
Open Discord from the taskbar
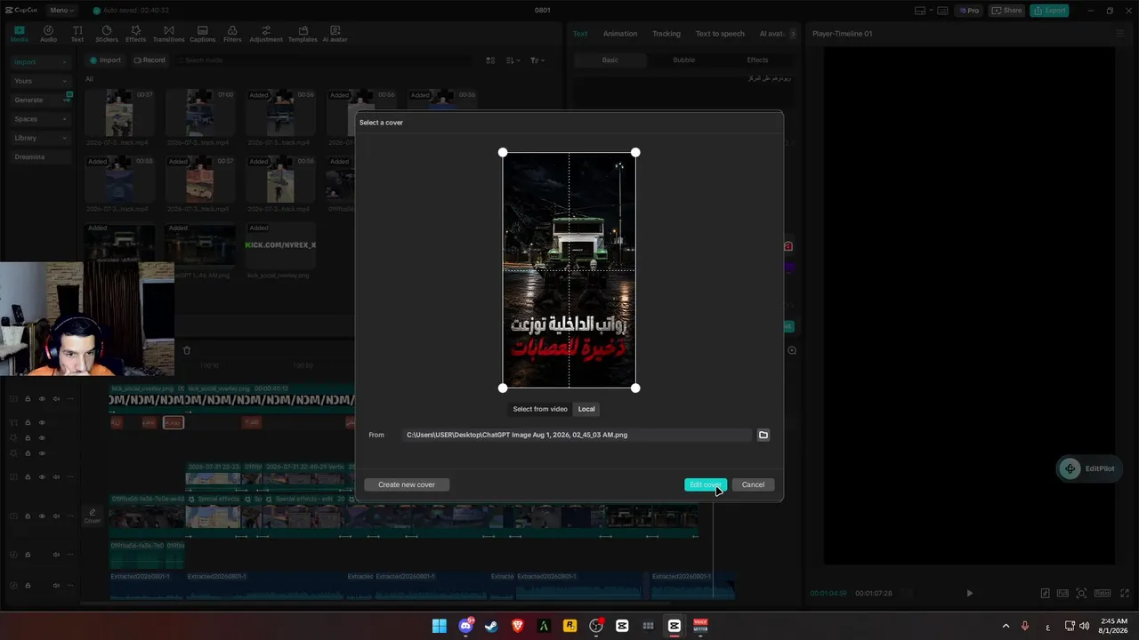coord(465,626)
